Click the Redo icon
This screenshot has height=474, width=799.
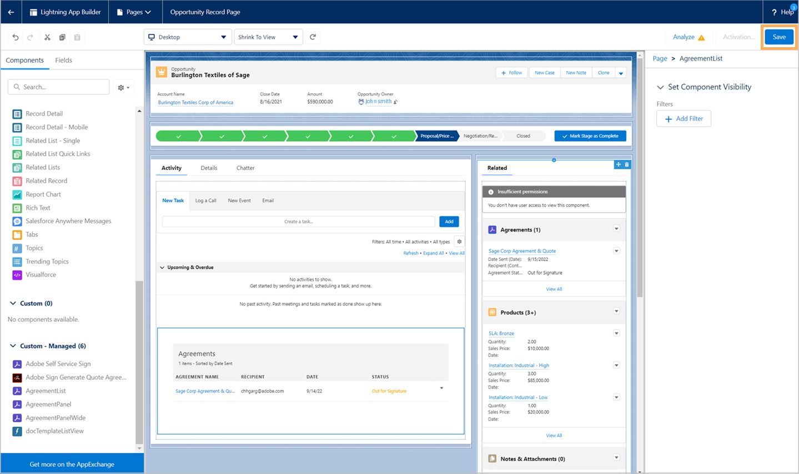31,37
